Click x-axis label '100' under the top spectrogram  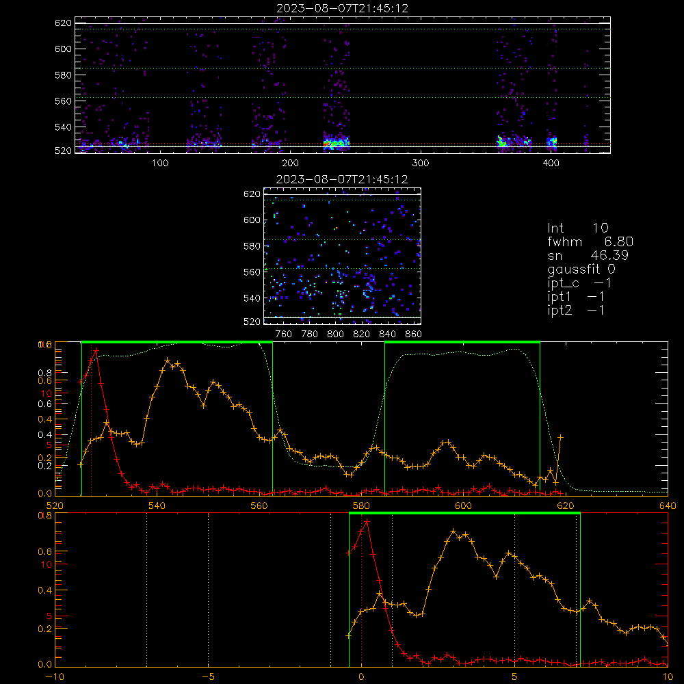(160, 163)
